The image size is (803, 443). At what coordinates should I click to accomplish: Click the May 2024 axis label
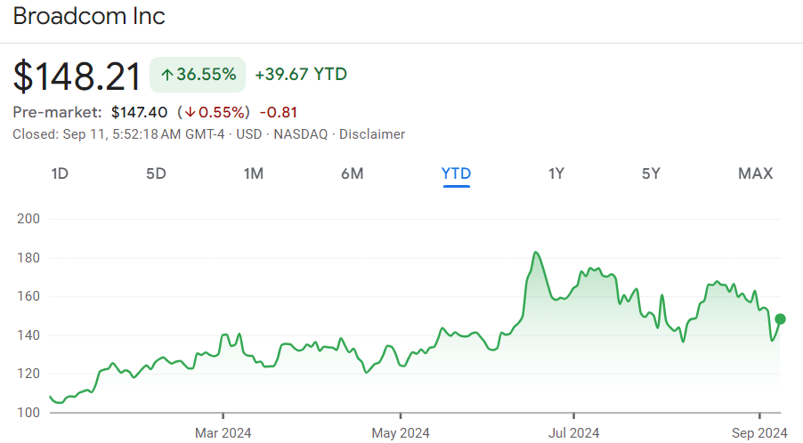coord(401,433)
